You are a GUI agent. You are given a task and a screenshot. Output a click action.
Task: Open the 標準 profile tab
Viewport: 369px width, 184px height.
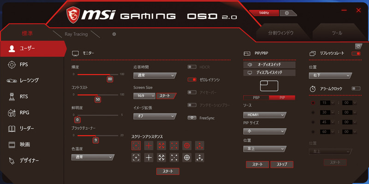point(27,34)
